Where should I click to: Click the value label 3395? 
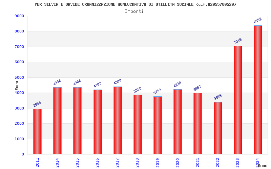(218, 97)
